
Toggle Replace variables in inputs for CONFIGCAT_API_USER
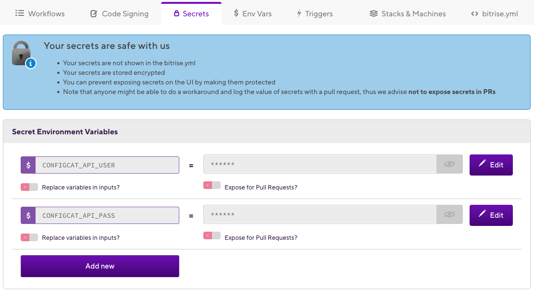(x=29, y=187)
